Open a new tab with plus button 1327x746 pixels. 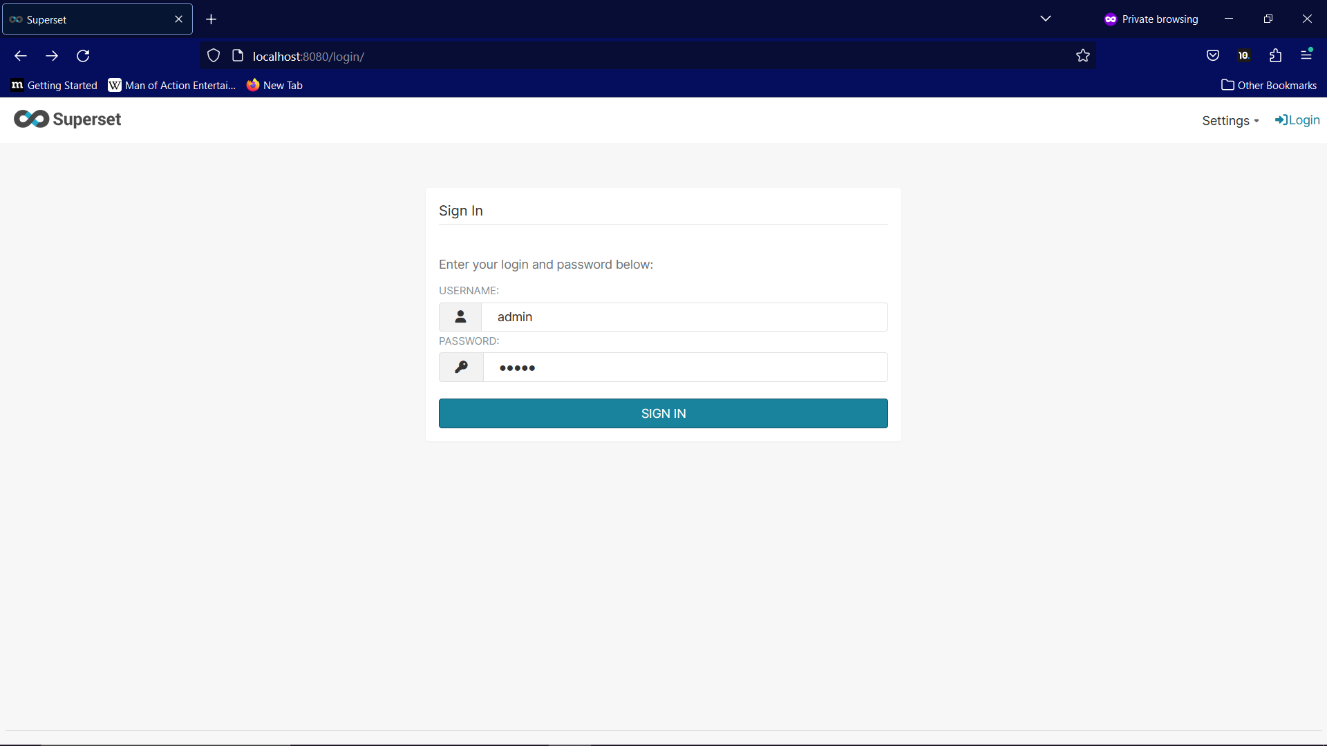pos(211,19)
